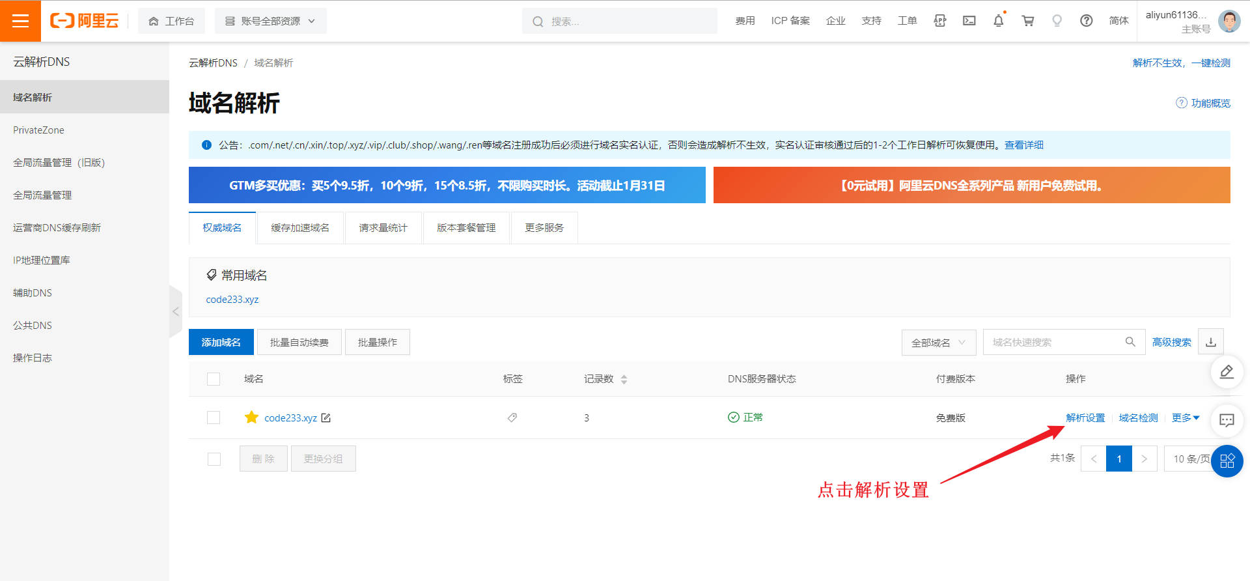The width and height of the screenshot is (1250, 581).
Task: Expand the 账号全部资源 dropdown
Action: (271, 21)
